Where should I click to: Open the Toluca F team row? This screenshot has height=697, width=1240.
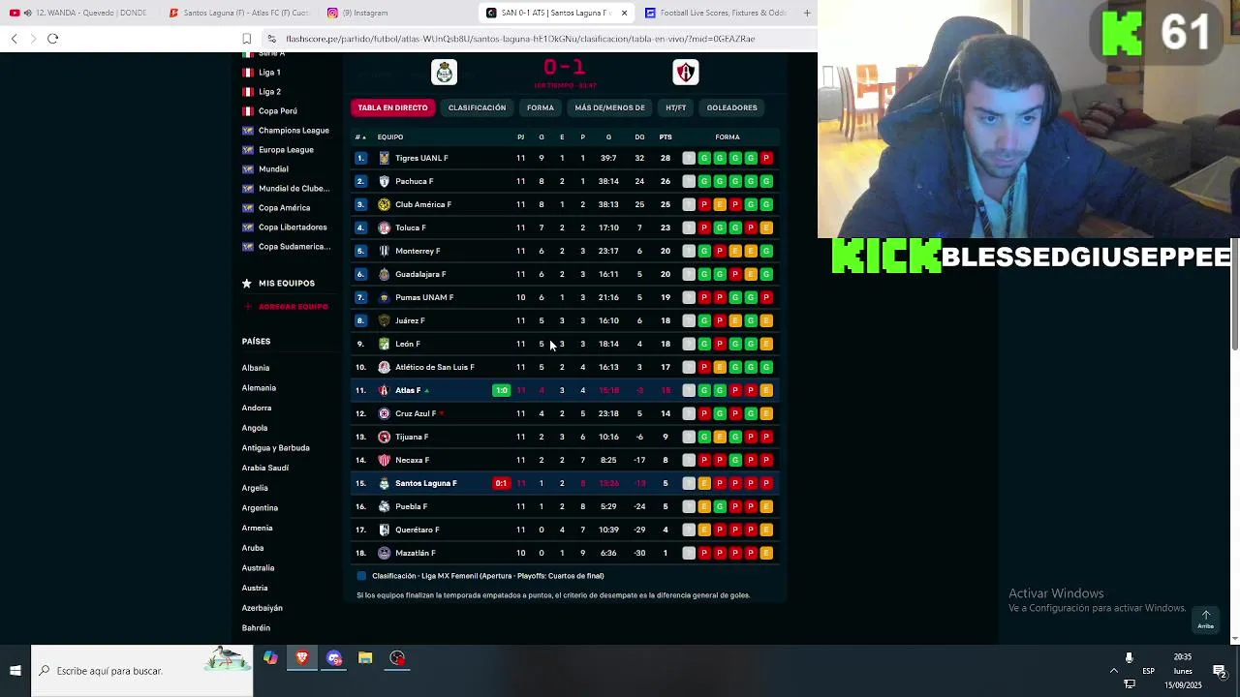coord(565,227)
